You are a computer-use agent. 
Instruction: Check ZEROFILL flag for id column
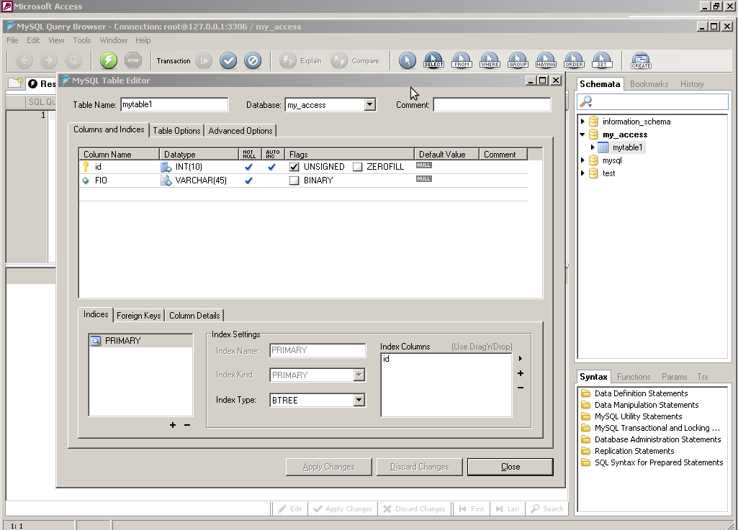pos(358,167)
